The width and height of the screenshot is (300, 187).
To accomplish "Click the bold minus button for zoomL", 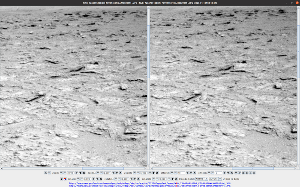I will click(98, 173).
